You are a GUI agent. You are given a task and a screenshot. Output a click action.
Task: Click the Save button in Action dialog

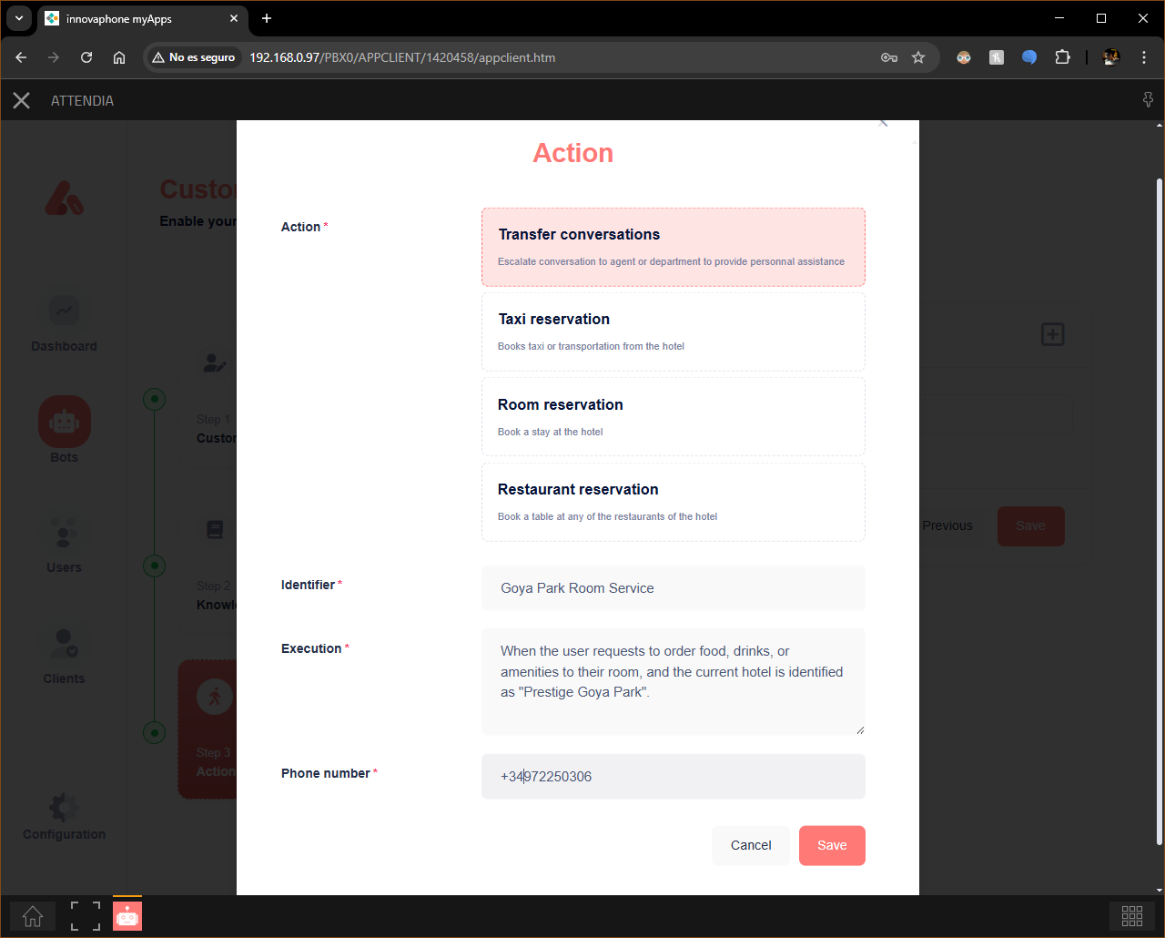832,845
